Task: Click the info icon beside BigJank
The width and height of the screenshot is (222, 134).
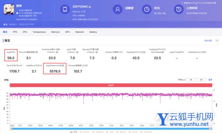Action: (97, 52)
